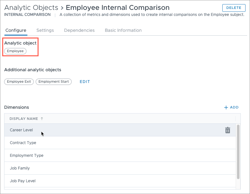Open the Basic Information tab

tap(123, 30)
